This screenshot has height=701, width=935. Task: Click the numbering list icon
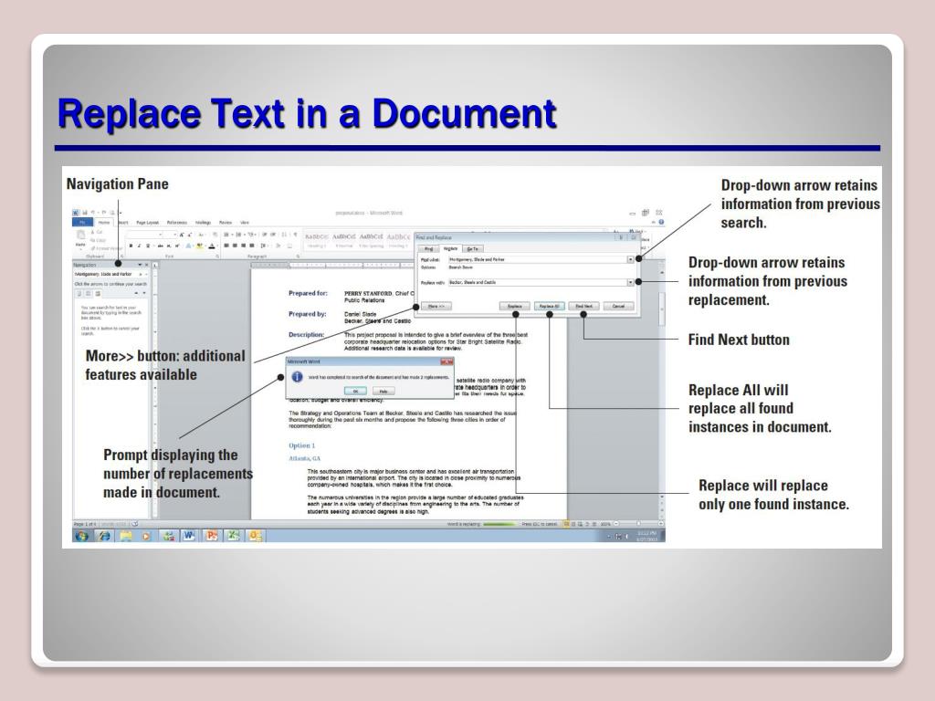coord(238,235)
